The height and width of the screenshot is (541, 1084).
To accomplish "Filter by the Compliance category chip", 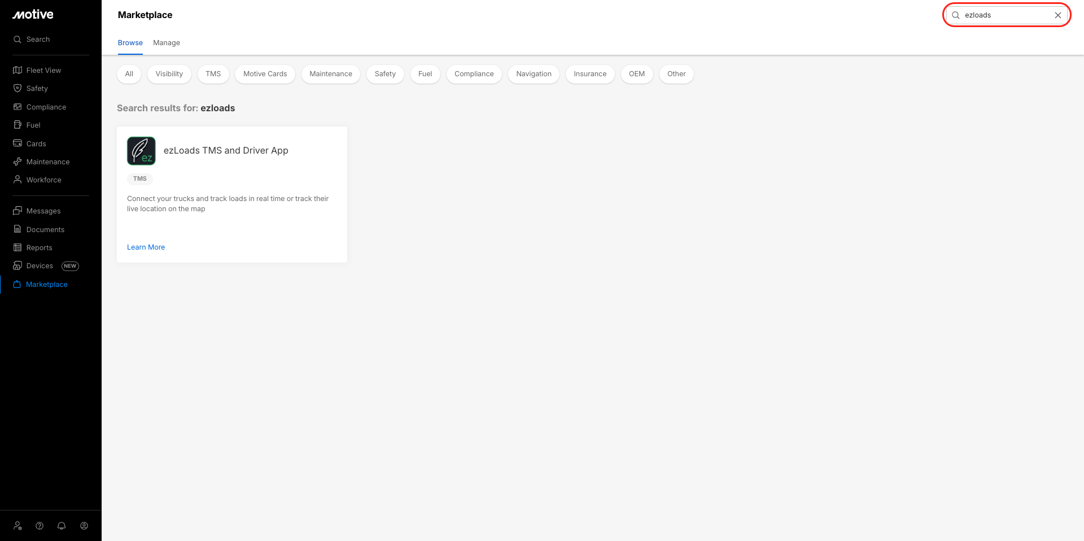I will point(474,74).
